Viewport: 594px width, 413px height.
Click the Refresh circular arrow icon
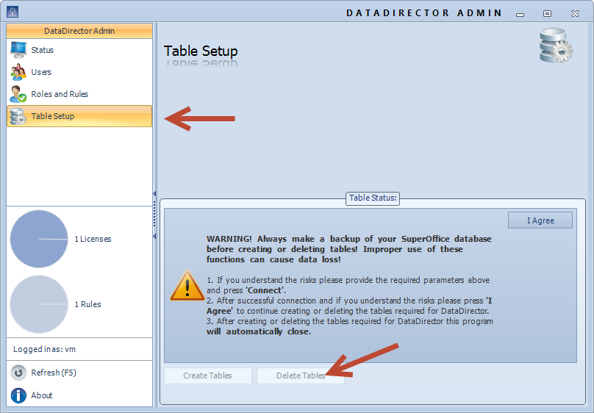click(x=18, y=373)
